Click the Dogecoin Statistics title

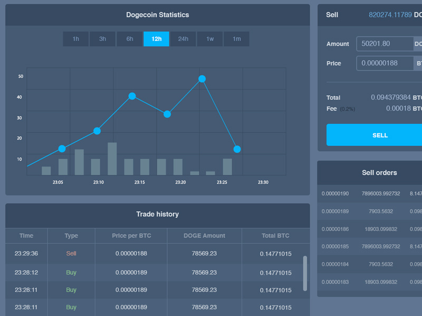click(157, 15)
